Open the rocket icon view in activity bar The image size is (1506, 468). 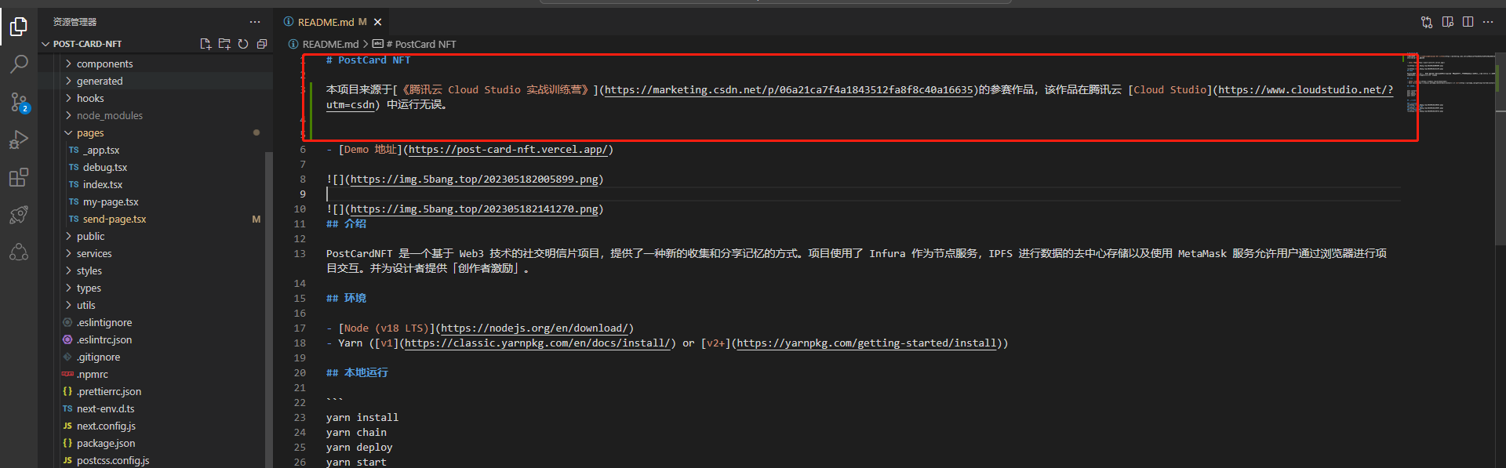click(19, 215)
